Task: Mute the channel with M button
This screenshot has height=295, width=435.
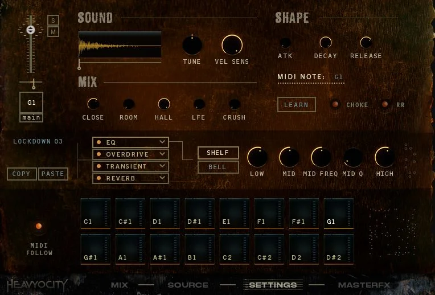Action: 54,32
